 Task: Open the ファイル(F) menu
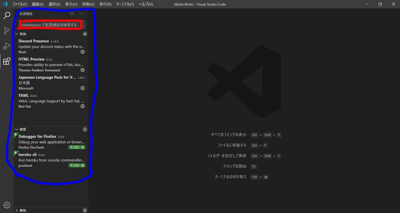point(20,4)
